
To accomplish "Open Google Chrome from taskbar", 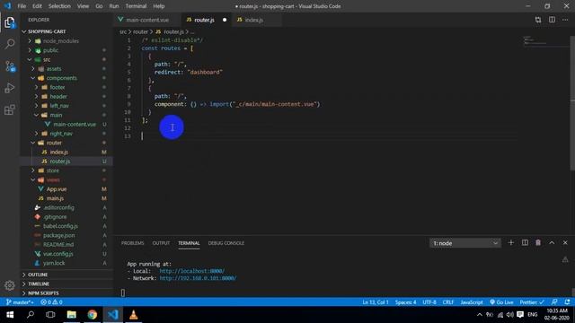I will point(92,315).
